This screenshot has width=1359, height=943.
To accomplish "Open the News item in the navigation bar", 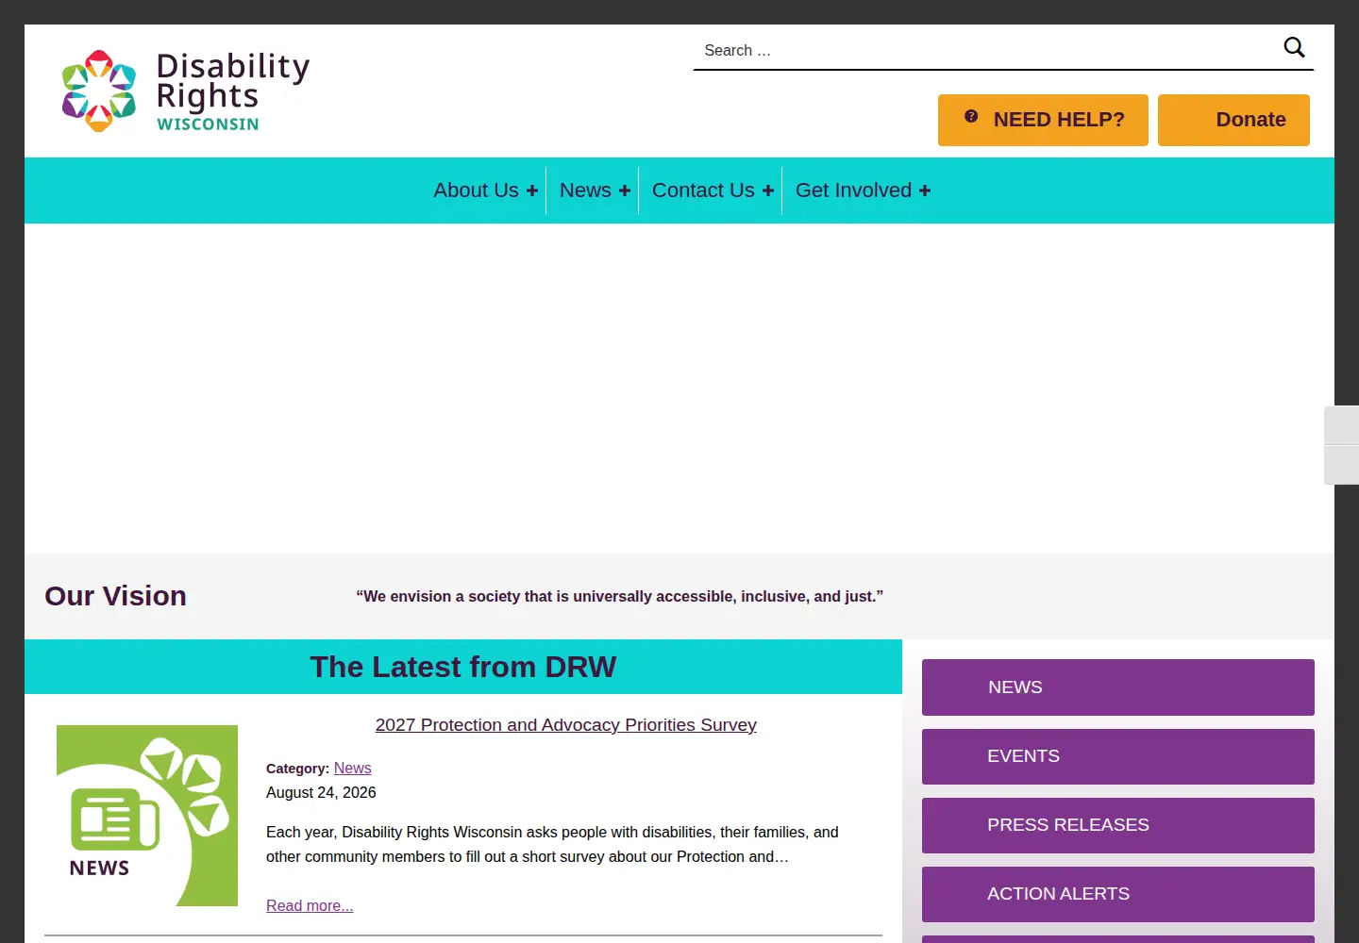I will click(585, 190).
